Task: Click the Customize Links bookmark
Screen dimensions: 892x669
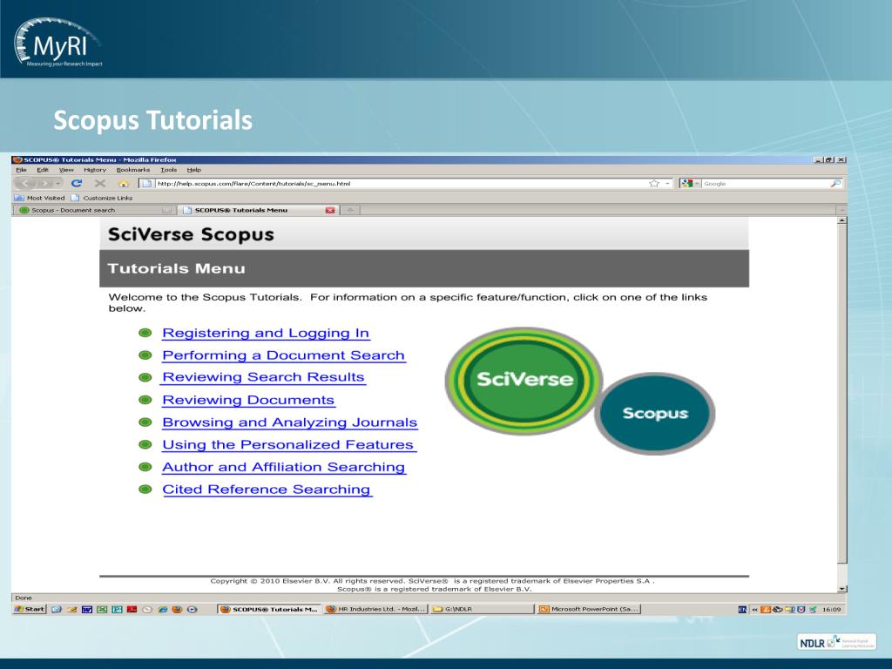Action: coord(102,198)
